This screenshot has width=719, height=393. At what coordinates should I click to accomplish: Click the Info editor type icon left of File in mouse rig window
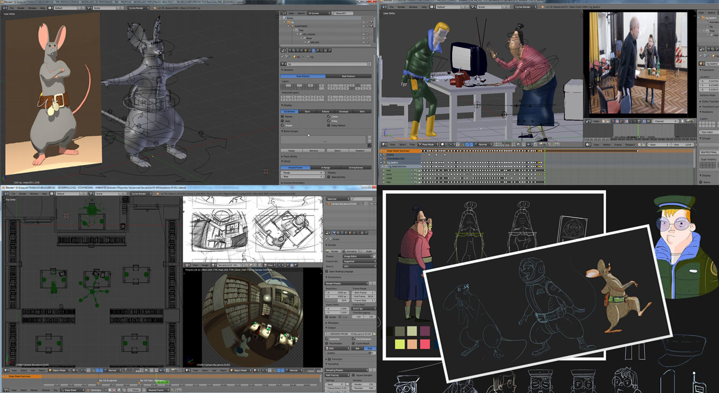point(4,8)
